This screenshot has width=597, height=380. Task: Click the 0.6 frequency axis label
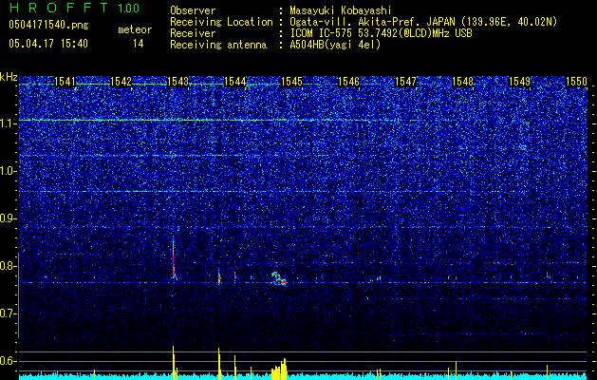click(9, 361)
